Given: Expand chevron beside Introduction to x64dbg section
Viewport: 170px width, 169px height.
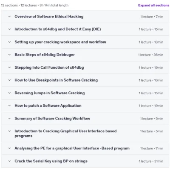Looking at the screenshot, I should pyautogui.click(x=9, y=29).
